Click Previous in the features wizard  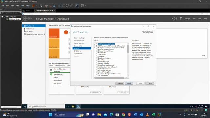coord(120,83)
